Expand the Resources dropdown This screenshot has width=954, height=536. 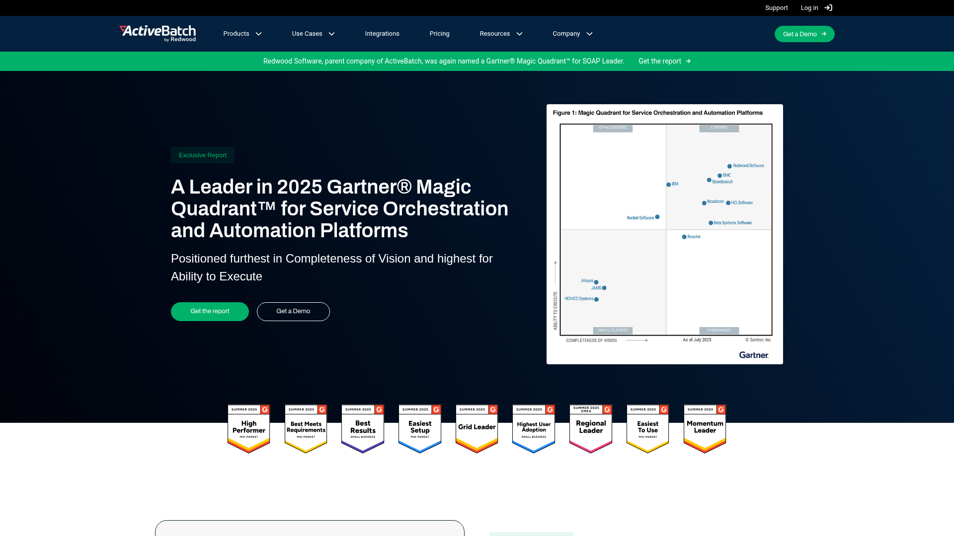(x=501, y=34)
